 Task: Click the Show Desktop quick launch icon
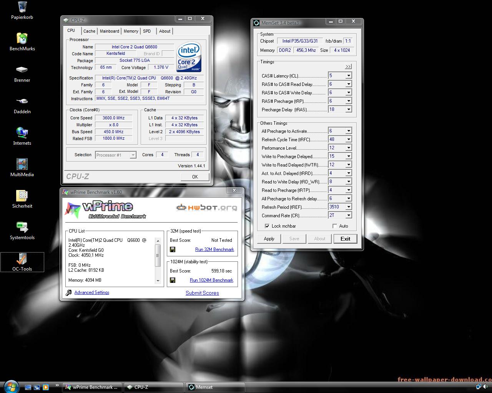[x=28, y=387]
